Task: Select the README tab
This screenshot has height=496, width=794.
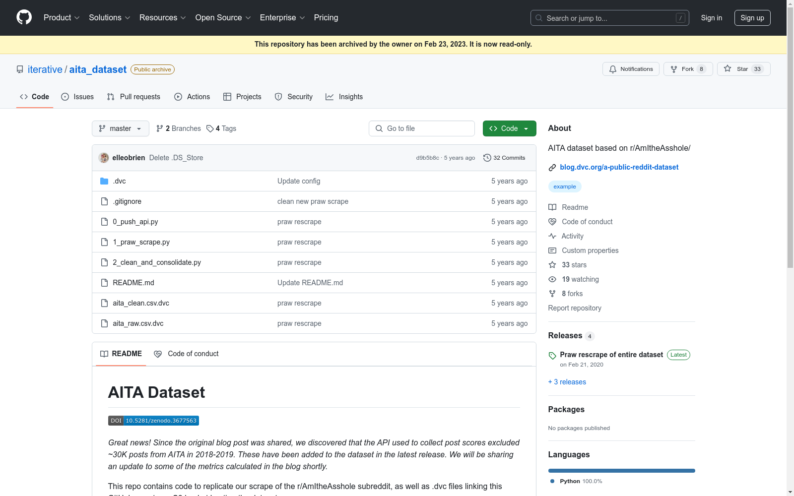Action: tap(121, 354)
